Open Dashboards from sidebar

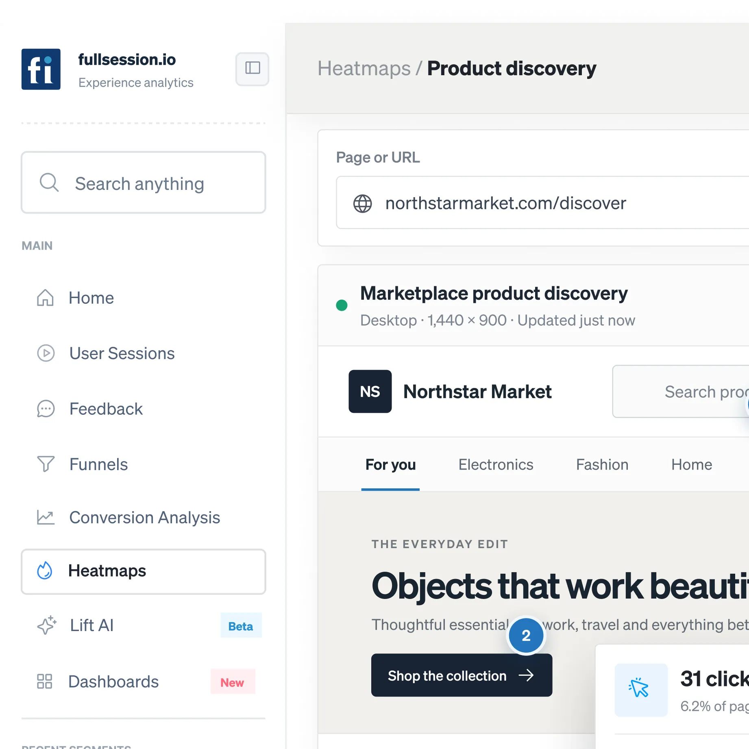143,681
